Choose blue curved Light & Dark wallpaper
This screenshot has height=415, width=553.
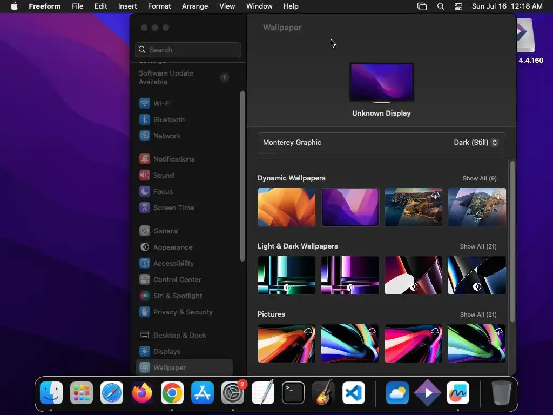tap(477, 275)
